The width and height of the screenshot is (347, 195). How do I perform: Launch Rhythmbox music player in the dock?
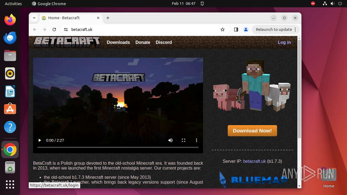tap(10, 73)
